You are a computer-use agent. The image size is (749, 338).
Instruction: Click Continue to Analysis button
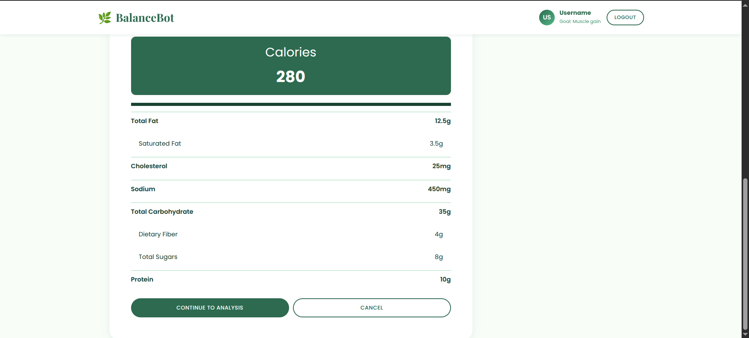pos(210,308)
